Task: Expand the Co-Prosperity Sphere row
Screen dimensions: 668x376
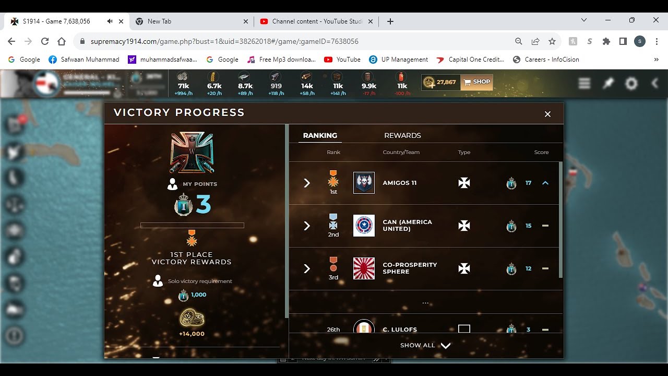Action: [307, 268]
